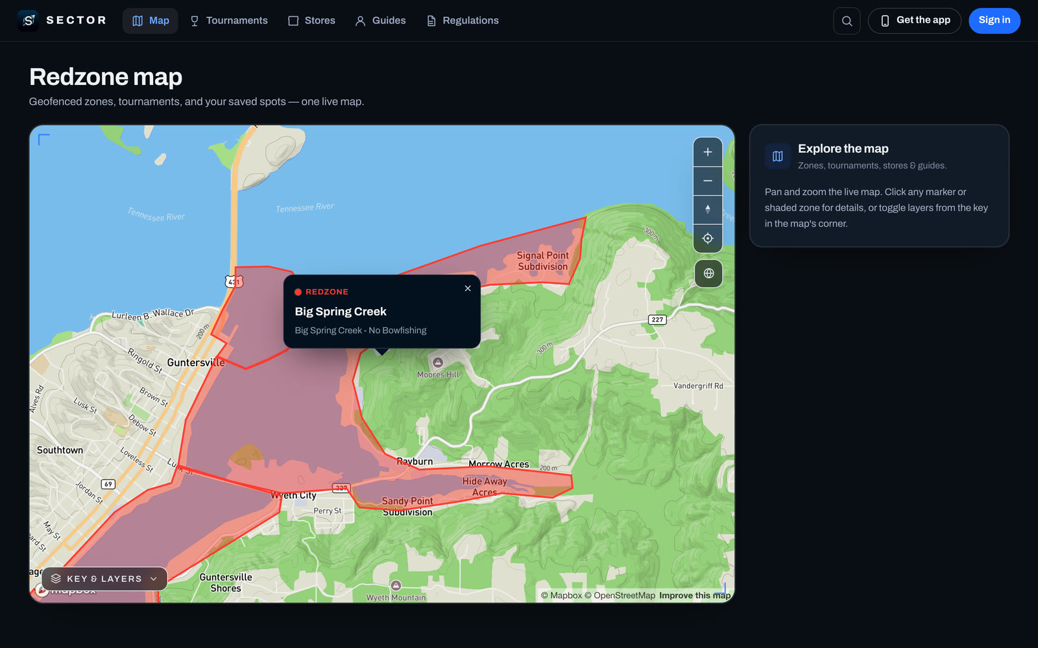The height and width of the screenshot is (648, 1038).
Task: Open the Regulations page
Action: point(463,21)
